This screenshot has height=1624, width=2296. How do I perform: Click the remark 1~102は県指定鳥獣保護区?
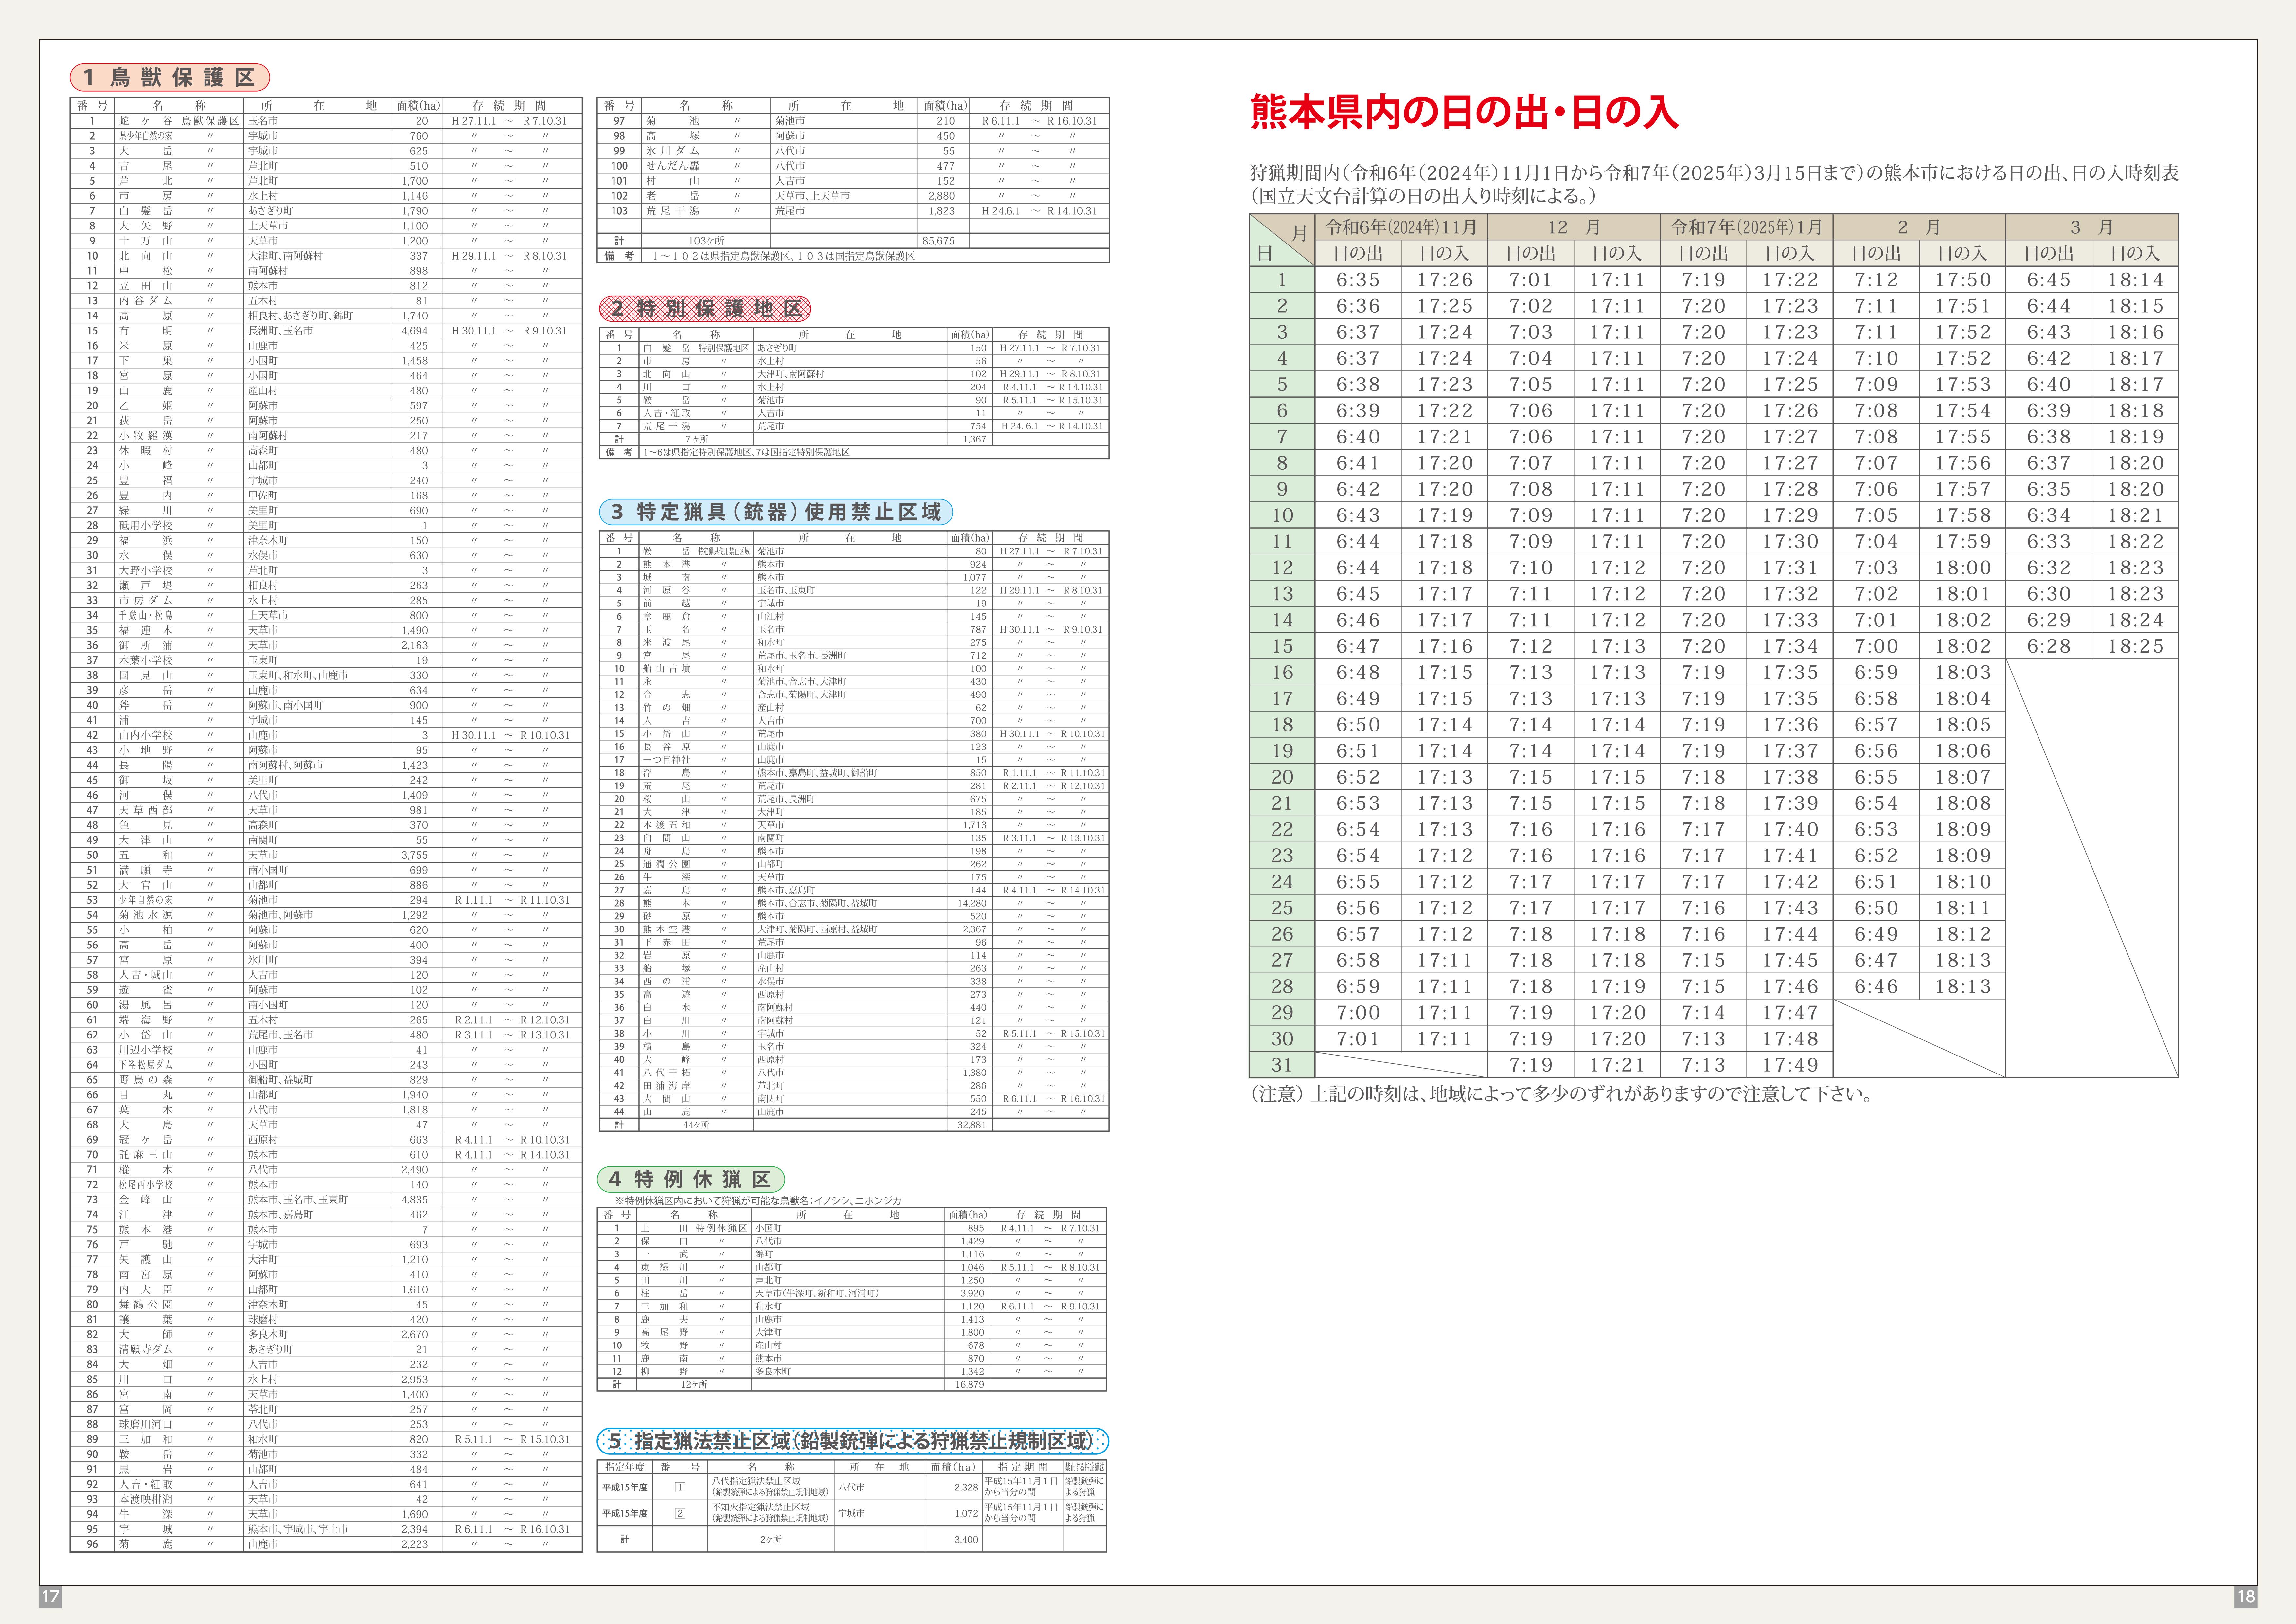[783, 256]
